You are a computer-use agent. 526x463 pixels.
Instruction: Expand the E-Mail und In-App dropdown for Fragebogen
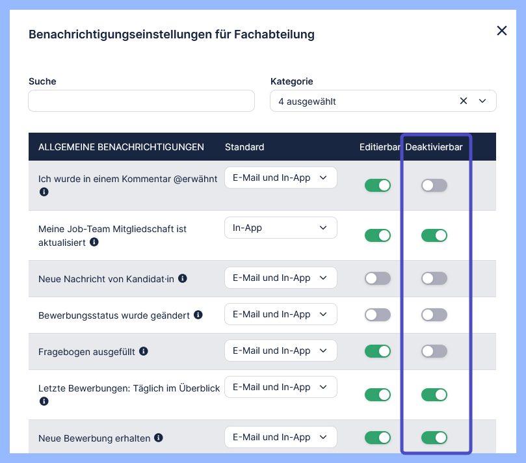tap(280, 351)
